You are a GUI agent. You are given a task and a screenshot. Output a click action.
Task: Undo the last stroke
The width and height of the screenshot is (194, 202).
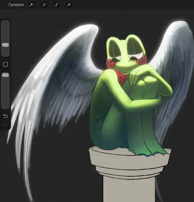pyautogui.click(x=6, y=116)
